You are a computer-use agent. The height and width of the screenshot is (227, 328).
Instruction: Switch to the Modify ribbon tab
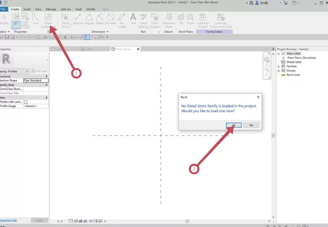coord(90,9)
